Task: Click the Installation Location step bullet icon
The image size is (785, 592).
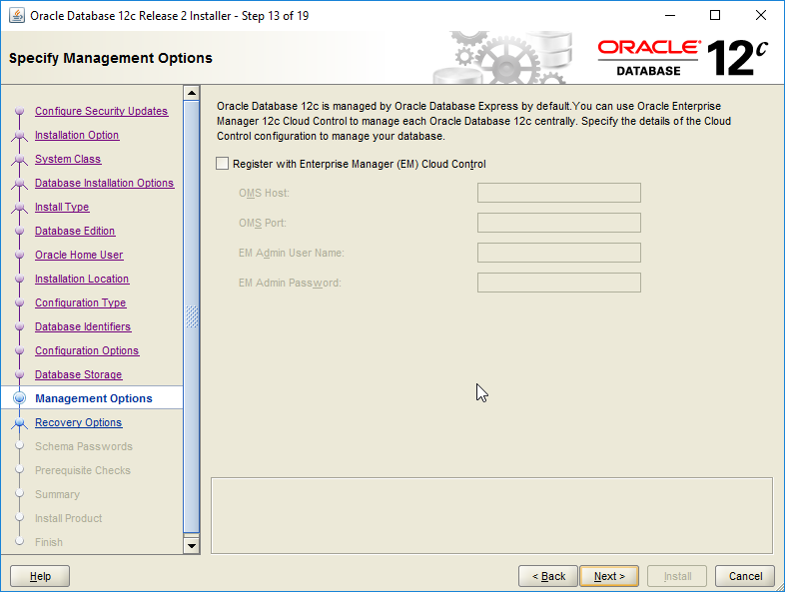Action: 20,280
